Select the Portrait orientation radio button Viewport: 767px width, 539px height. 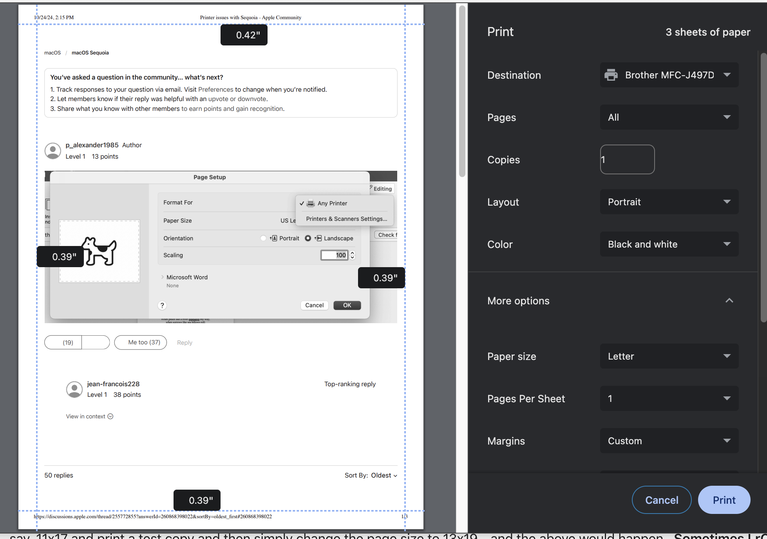click(263, 238)
